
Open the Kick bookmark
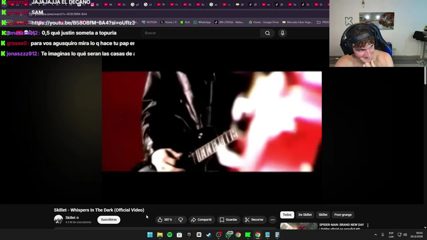[185, 22]
